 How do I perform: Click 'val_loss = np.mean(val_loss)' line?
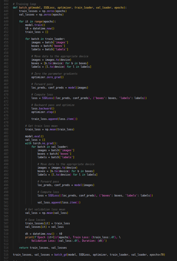(47, 213)
